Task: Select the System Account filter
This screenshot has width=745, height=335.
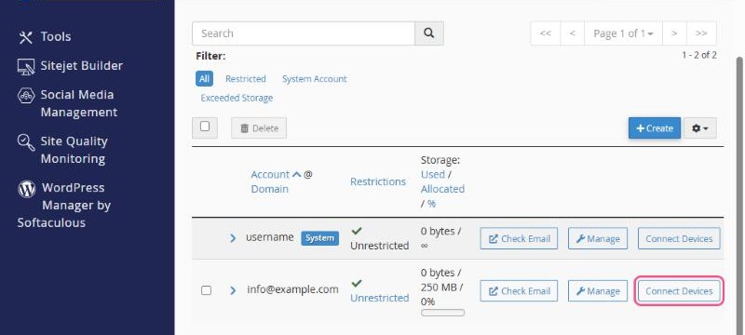Action: click(x=315, y=79)
